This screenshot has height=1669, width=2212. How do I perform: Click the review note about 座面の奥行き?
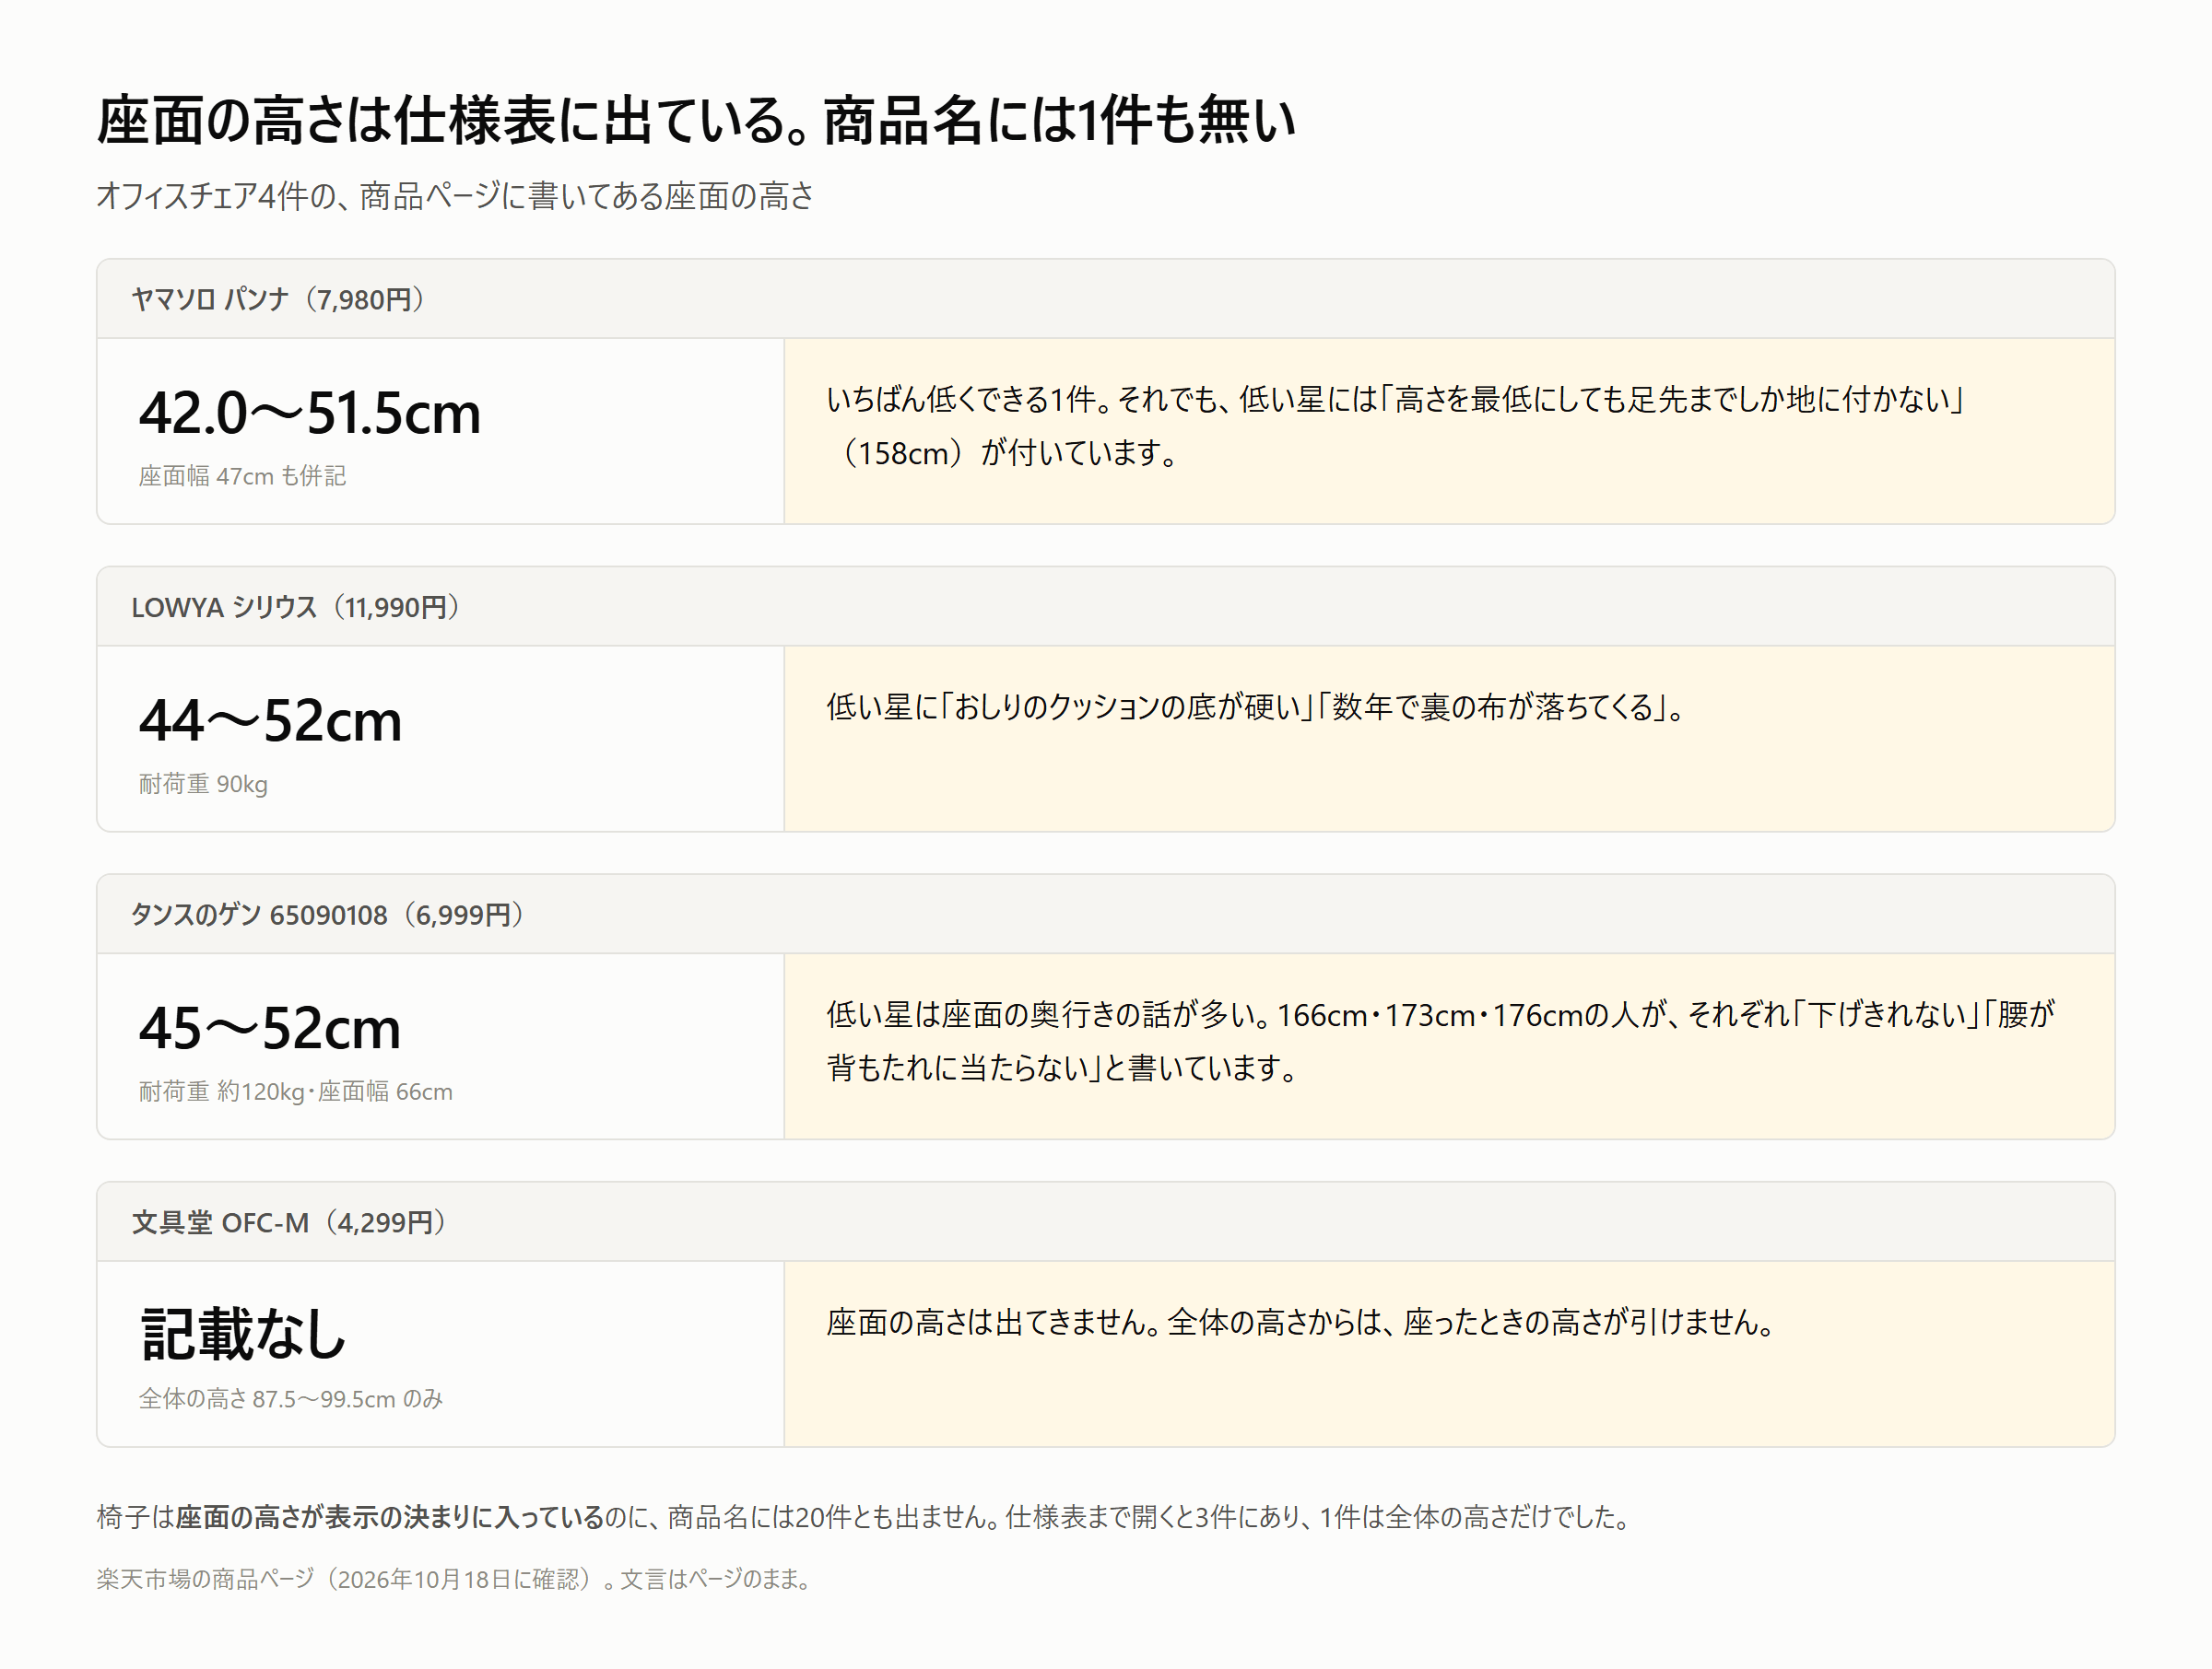(x=1440, y=1042)
